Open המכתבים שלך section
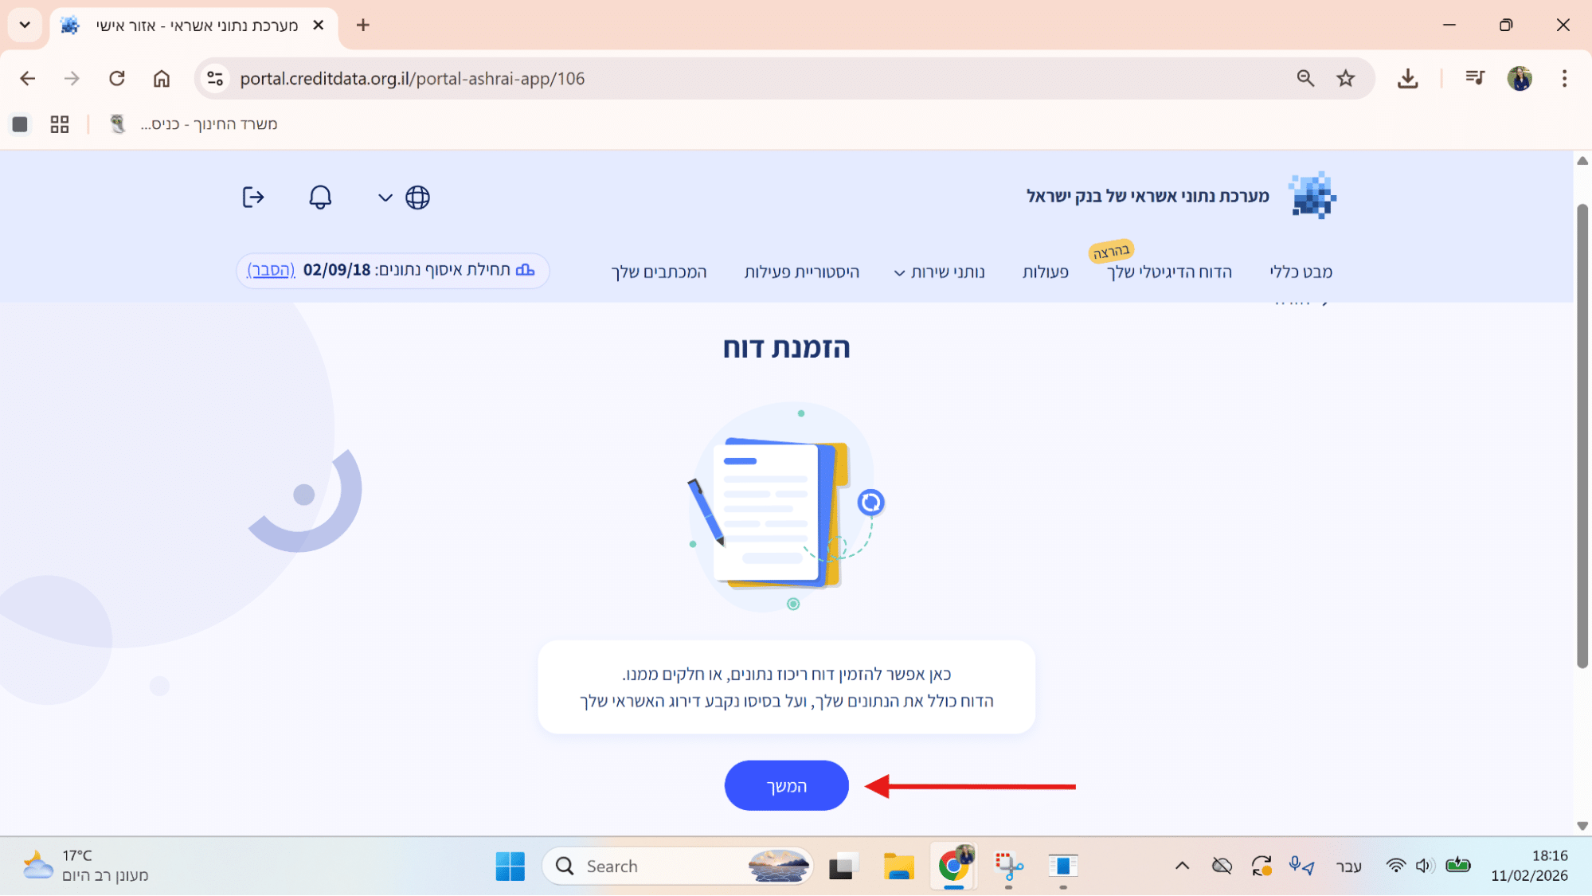 coord(659,272)
